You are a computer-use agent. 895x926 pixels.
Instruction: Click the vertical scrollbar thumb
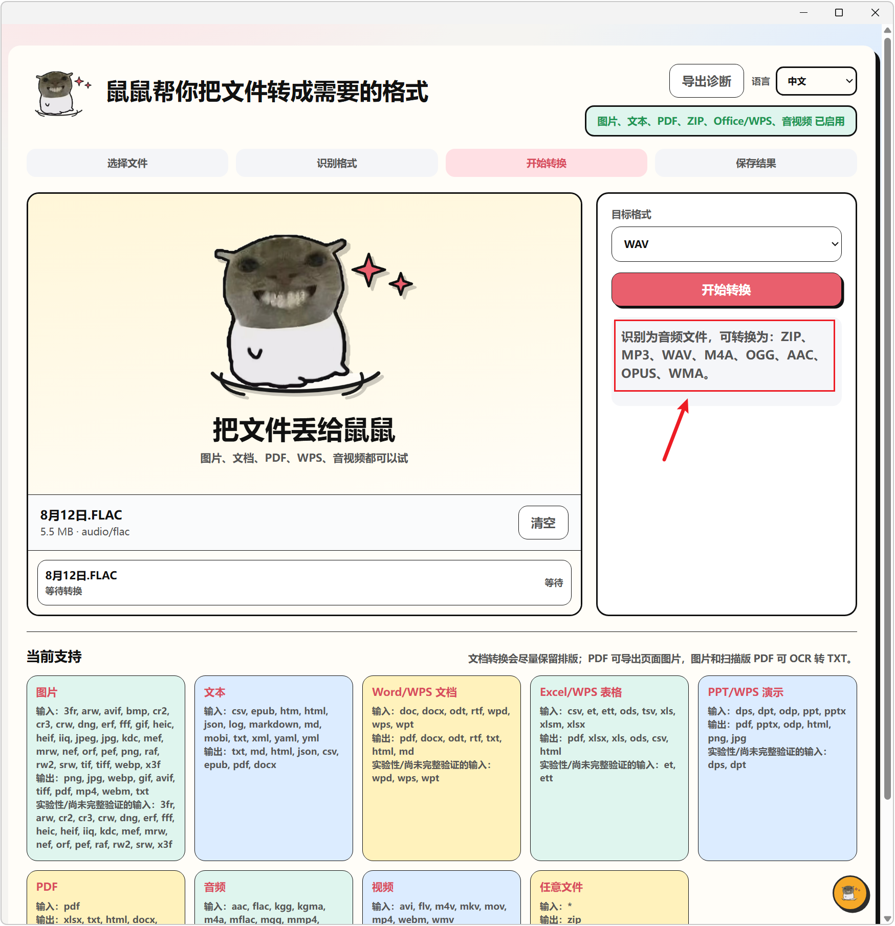tap(887, 419)
